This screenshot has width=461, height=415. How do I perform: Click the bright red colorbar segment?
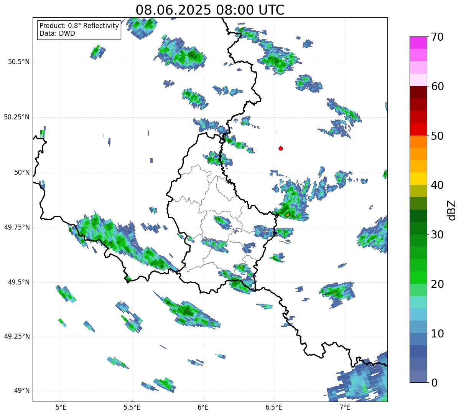click(x=418, y=129)
